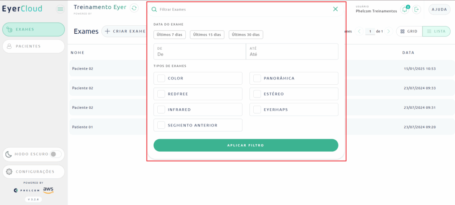
Task: Click the hamburger menu icon beside EyerCloud
Action: [x=60, y=9]
